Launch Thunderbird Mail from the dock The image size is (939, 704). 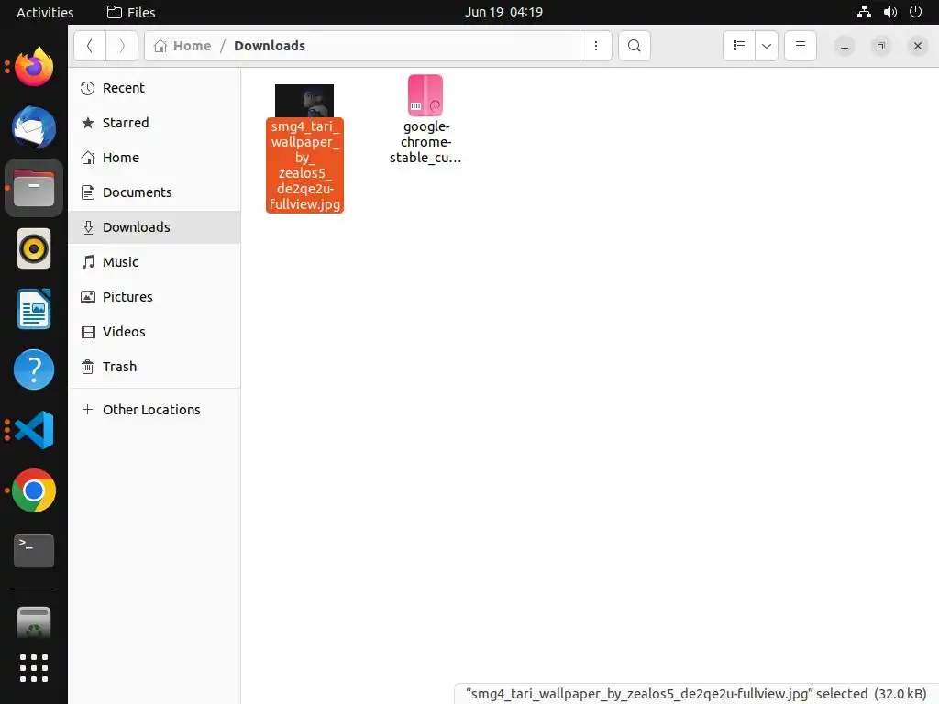34,127
